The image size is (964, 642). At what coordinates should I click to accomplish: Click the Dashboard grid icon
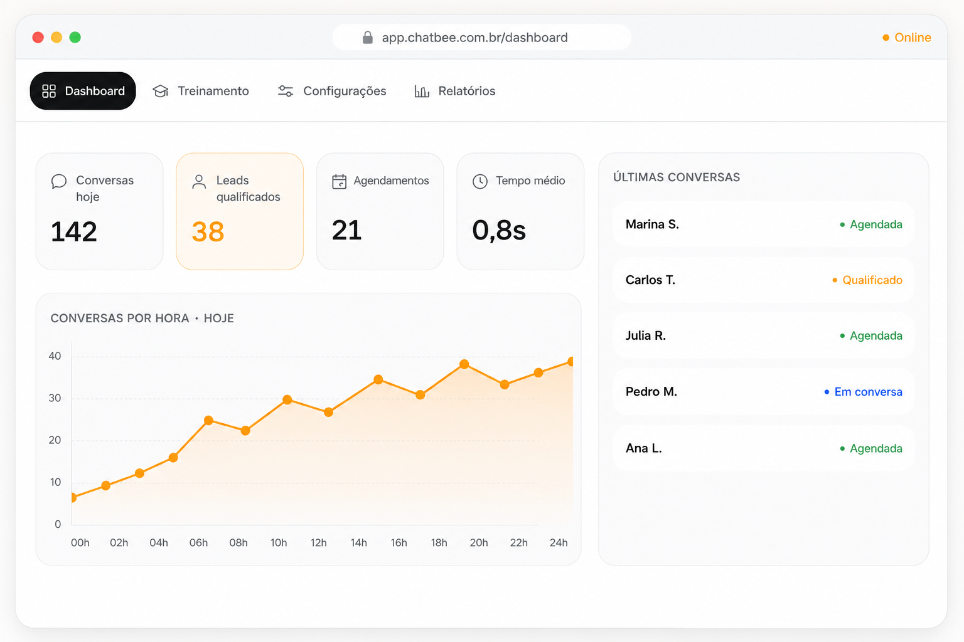tap(49, 91)
